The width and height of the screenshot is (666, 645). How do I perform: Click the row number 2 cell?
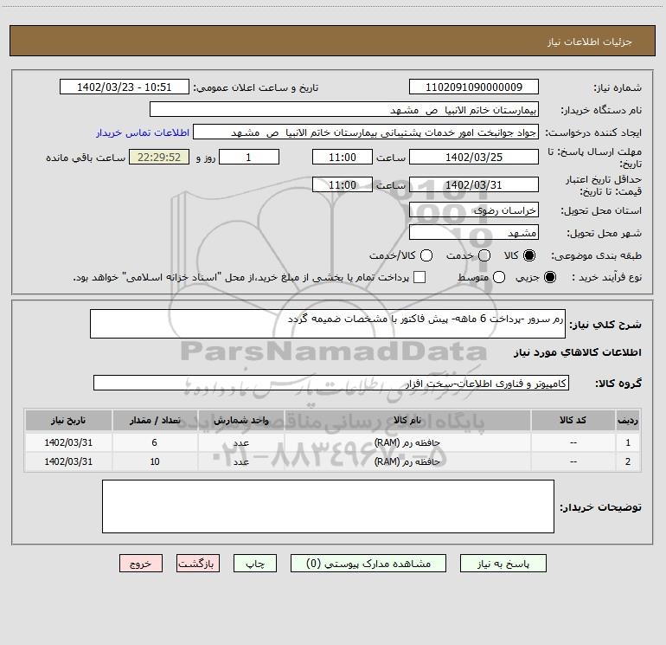pos(628,461)
